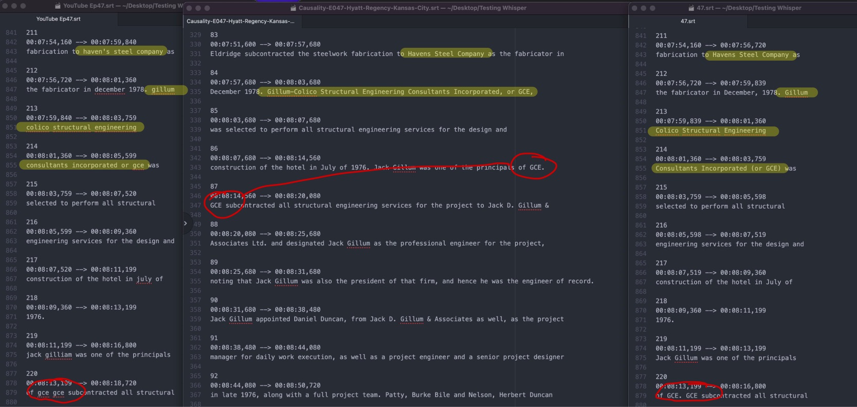
Task: Click timestamp '00:08:09,360 --> 00:08:11,199' in the right window
Action: (710, 311)
